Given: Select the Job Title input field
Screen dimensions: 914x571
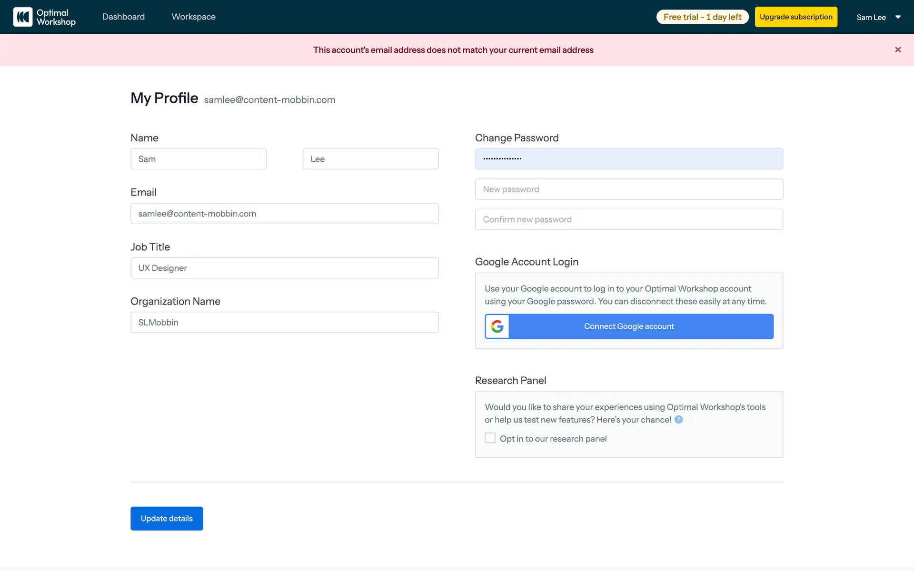Looking at the screenshot, I should (x=284, y=268).
